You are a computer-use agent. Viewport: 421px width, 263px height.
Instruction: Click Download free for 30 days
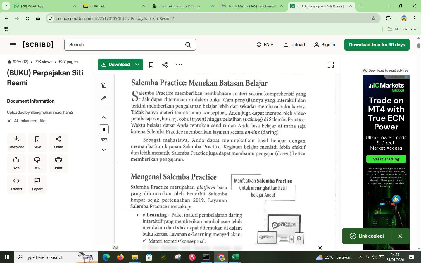377,44
